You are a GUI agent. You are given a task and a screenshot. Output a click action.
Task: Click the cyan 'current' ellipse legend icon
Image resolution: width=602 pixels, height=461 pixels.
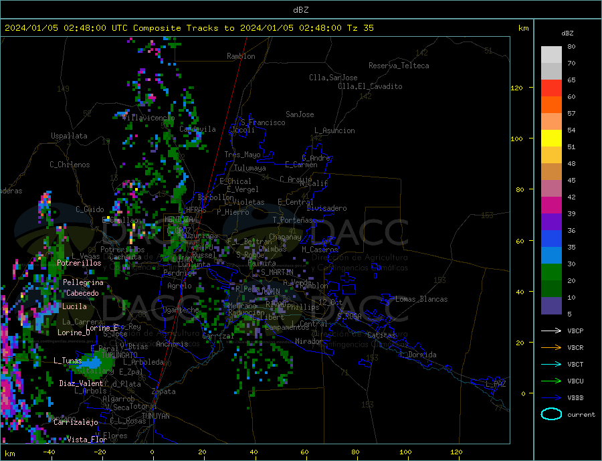551,414
